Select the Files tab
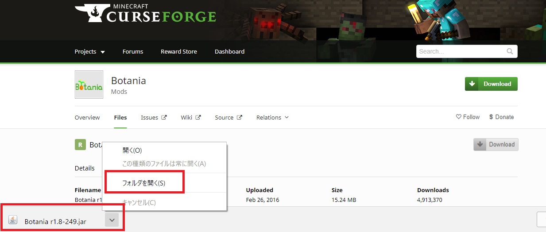Viewport: 546px width, 232px height. pos(120,117)
